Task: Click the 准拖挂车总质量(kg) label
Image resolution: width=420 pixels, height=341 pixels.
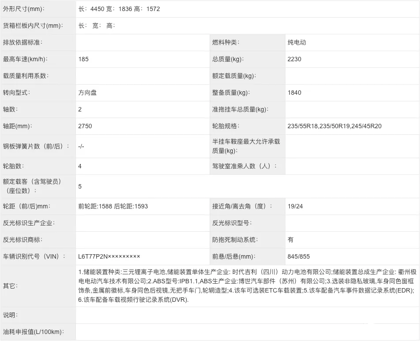Action: (240, 109)
